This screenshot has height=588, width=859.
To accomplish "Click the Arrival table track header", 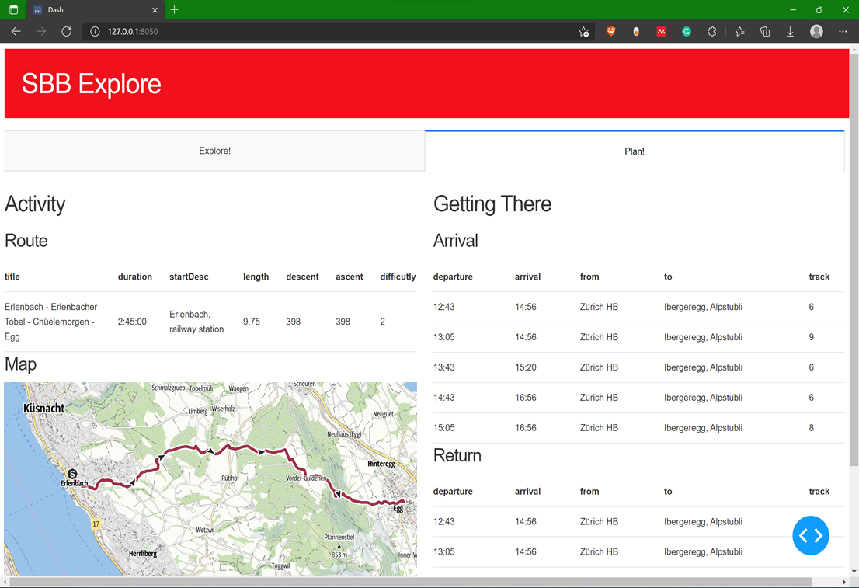I will click(819, 277).
